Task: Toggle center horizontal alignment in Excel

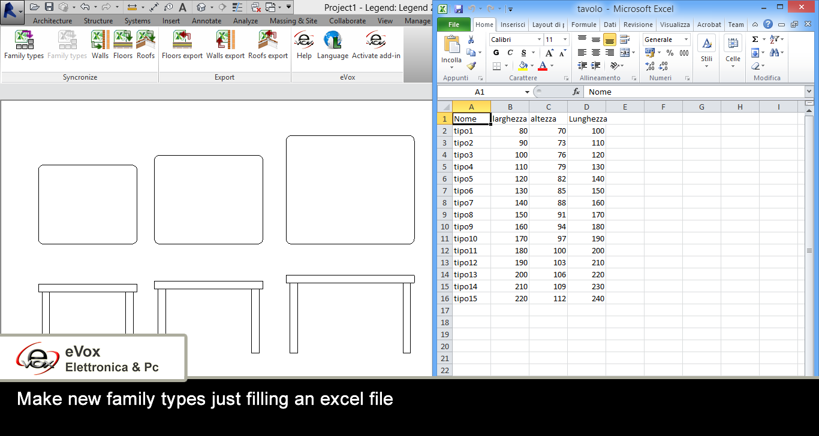Action: click(596, 52)
